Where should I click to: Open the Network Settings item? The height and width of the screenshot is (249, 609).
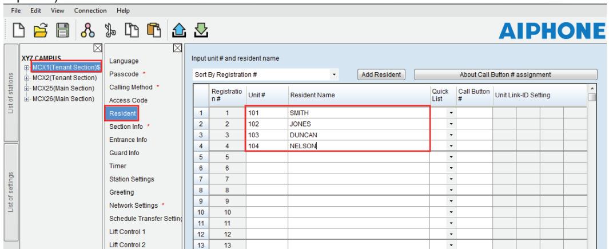point(133,205)
